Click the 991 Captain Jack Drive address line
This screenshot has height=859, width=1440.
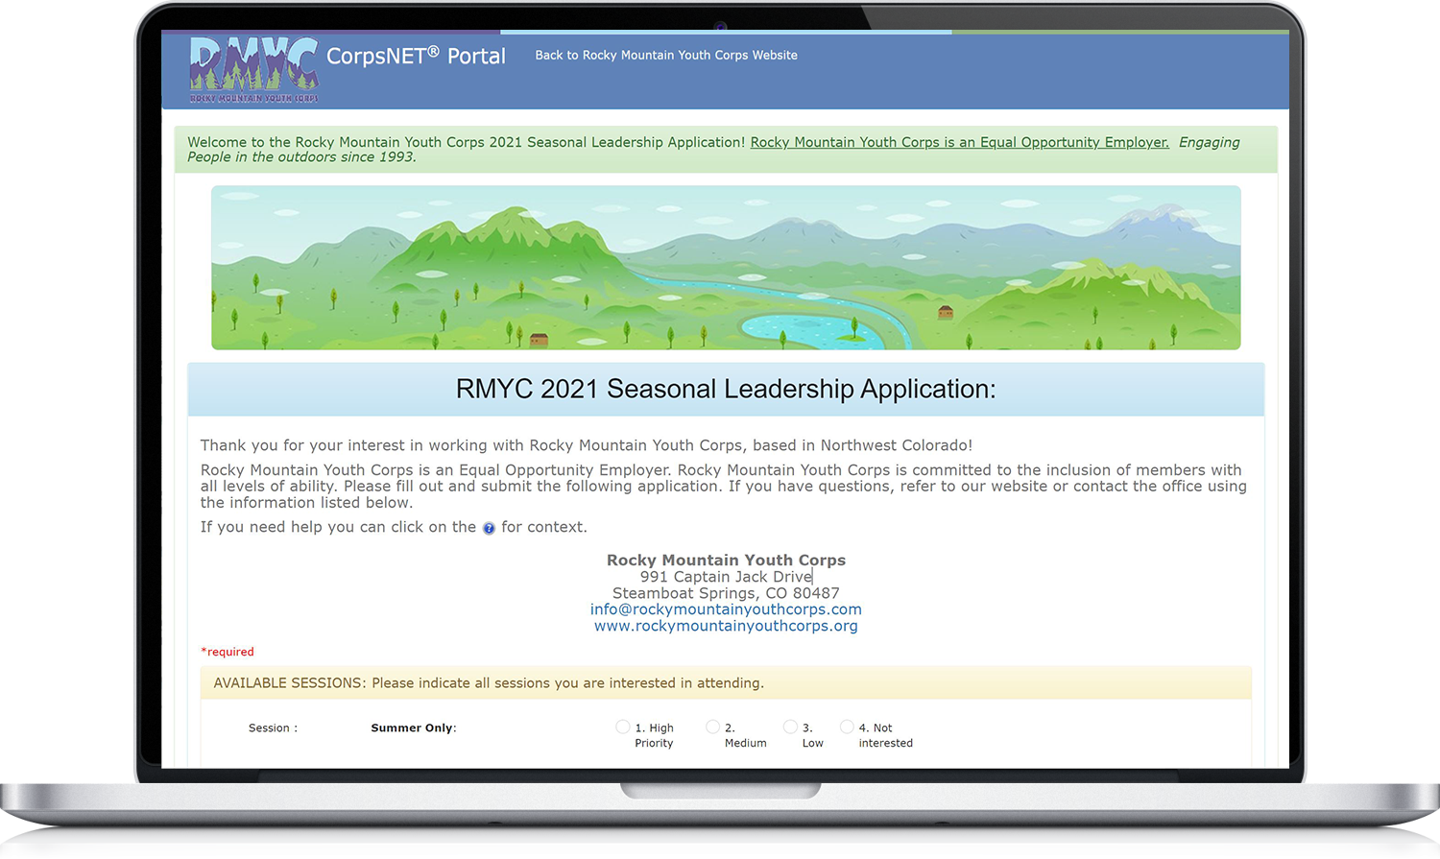coord(726,577)
